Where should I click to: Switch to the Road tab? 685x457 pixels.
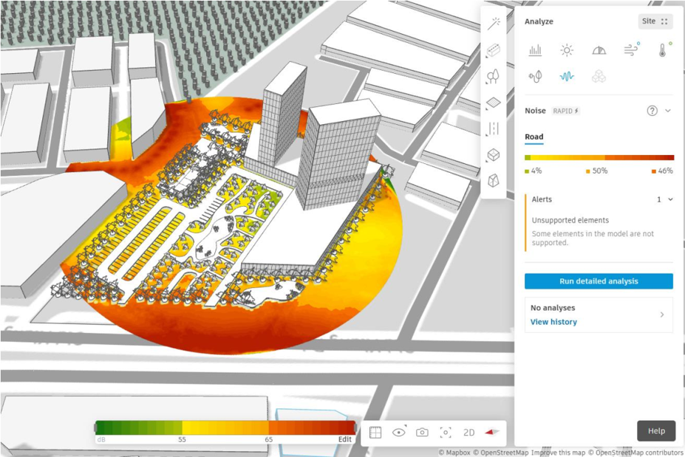(x=534, y=137)
